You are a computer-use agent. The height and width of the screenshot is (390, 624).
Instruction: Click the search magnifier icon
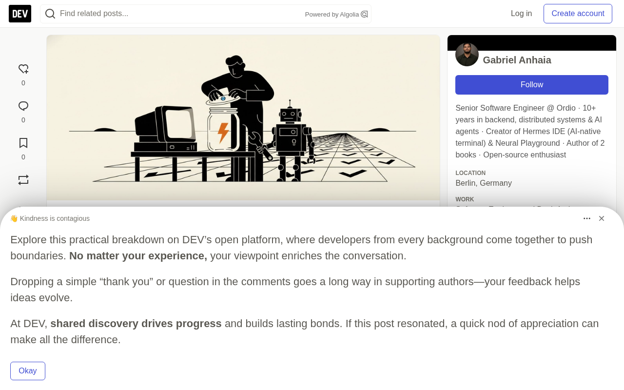[x=50, y=14]
